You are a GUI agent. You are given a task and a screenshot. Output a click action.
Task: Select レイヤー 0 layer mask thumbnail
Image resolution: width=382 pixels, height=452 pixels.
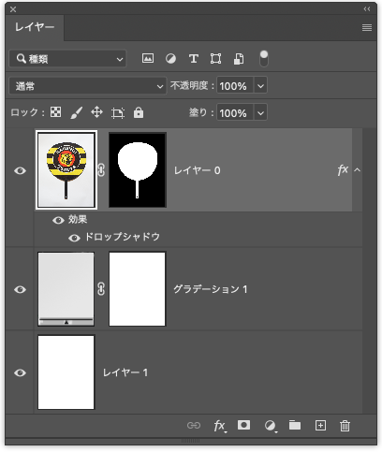(x=138, y=170)
